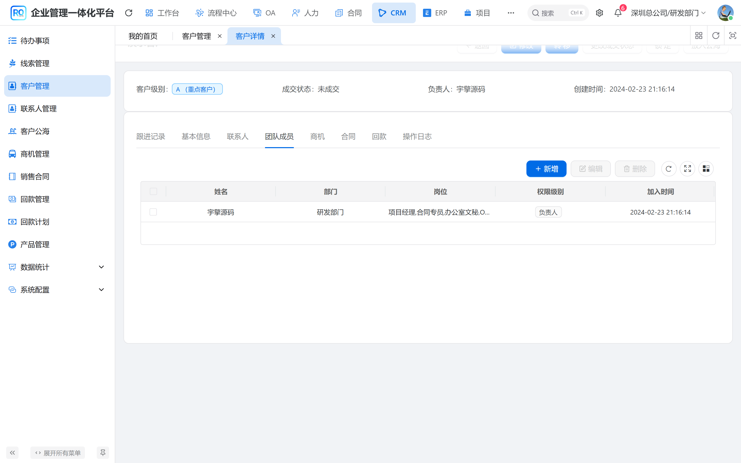This screenshot has height=463, width=741.
Task: Switch to the 操作日志 tab
Action: tap(417, 137)
